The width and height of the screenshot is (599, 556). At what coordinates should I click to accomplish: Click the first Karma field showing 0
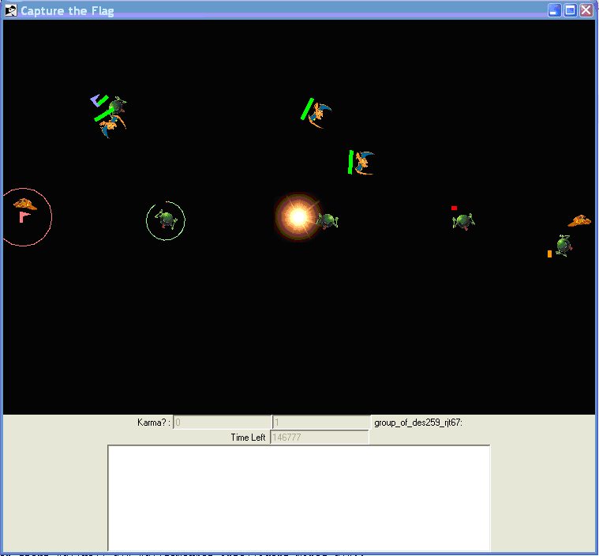click(x=222, y=423)
